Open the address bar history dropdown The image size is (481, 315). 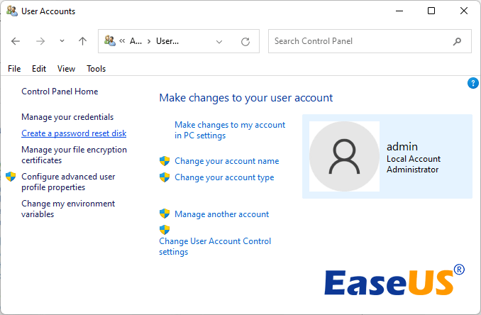219,41
